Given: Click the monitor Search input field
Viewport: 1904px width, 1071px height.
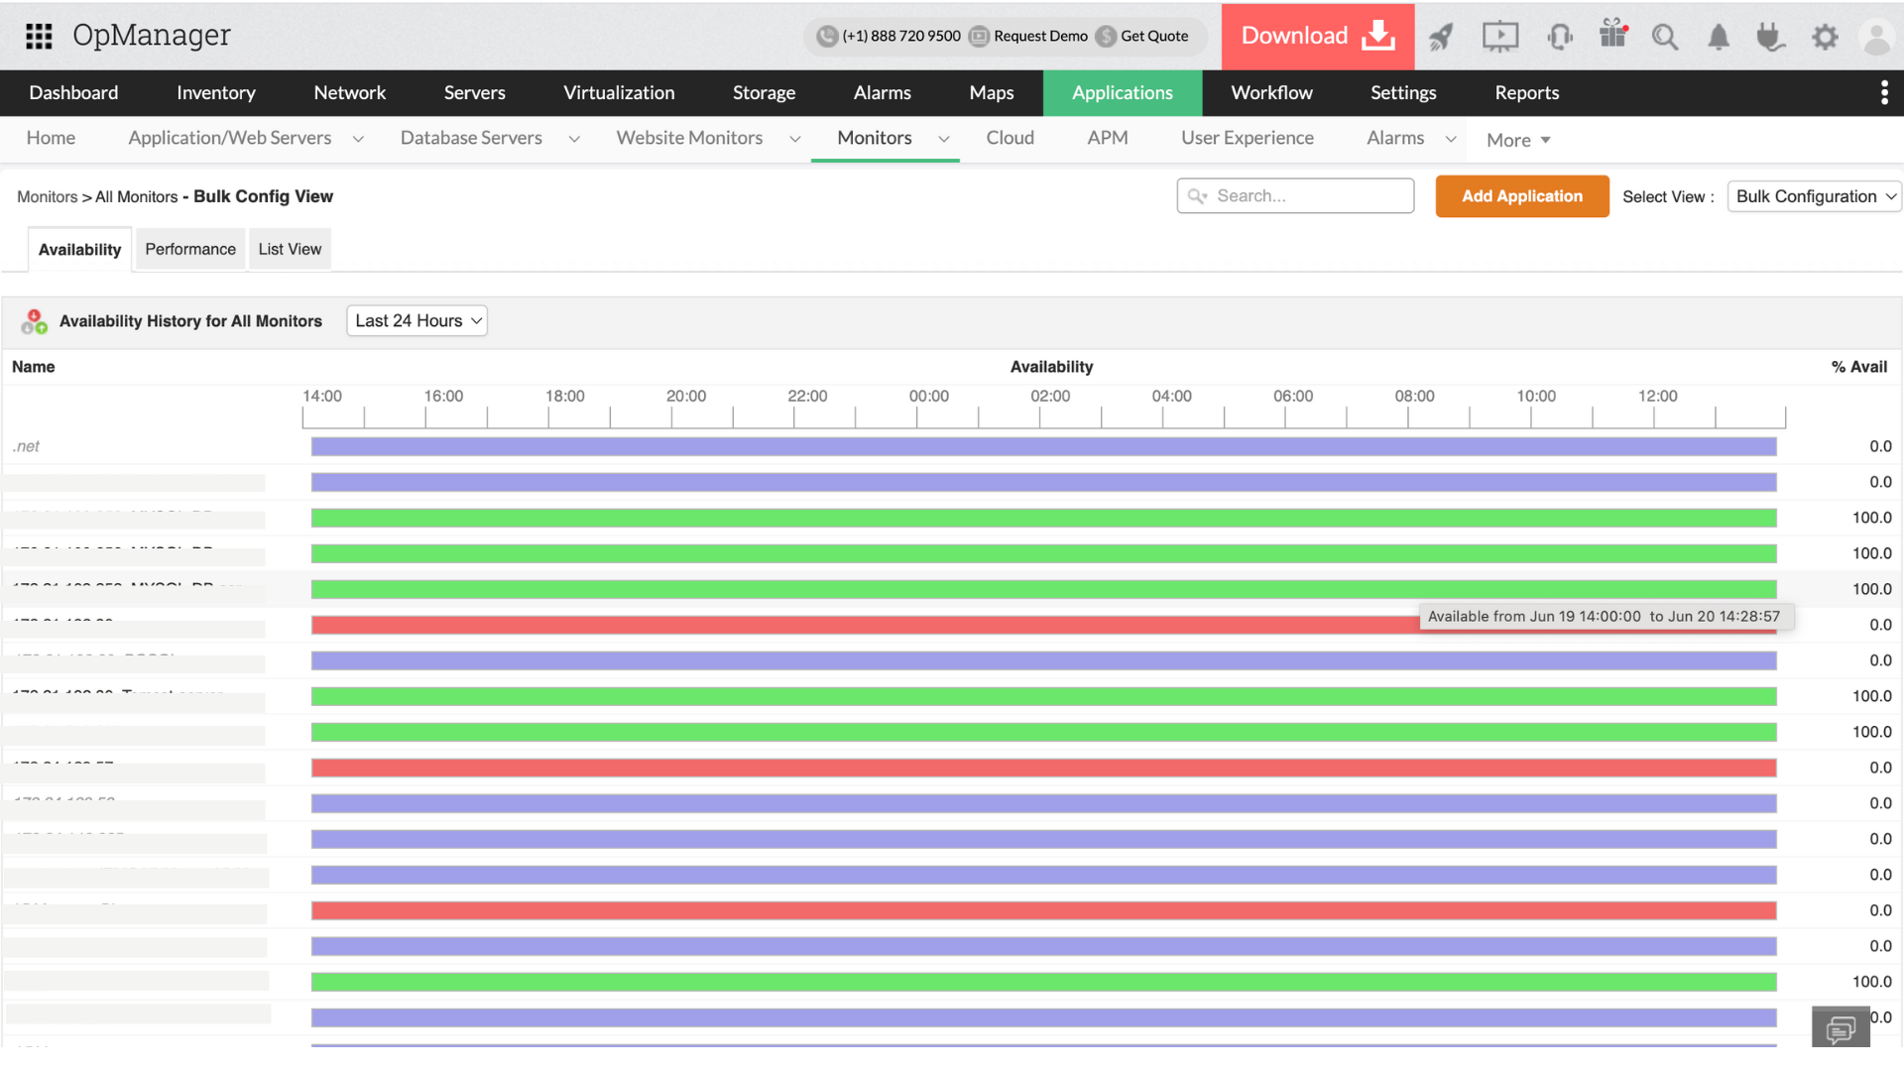Looking at the screenshot, I should [x=1295, y=196].
